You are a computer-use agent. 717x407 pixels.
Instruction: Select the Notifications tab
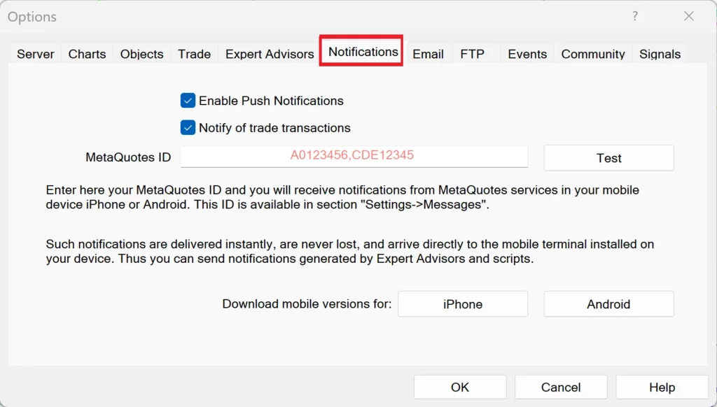click(363, 52)
